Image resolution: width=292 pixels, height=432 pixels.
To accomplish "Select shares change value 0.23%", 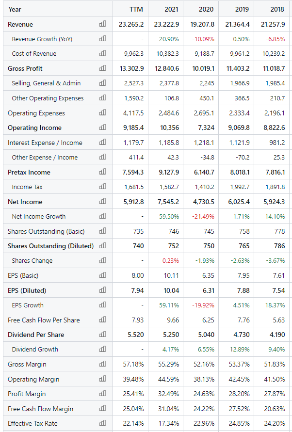I will click(171, 261).
